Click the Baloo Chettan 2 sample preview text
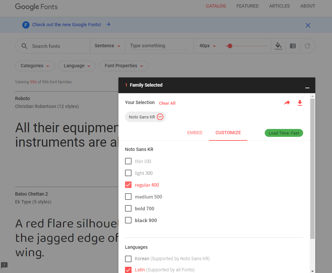Image resolution: width=332 pixels, height=273 pixels. pos(67,238)
